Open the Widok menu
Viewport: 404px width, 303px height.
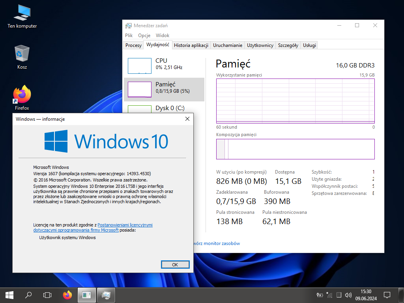click(x=163, y=36)
